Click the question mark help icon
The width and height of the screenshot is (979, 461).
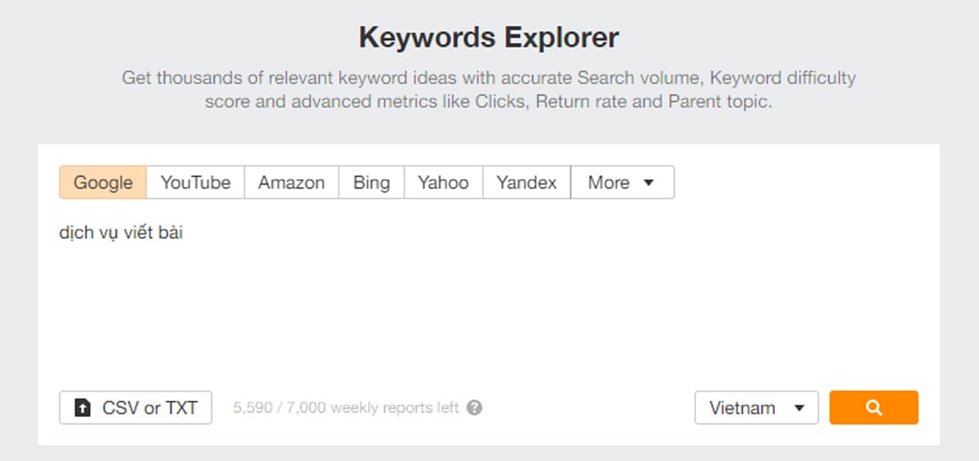tap(474, 407)
